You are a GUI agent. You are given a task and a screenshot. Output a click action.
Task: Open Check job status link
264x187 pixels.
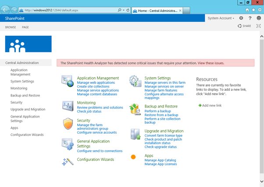pyautogui.click(x=89, y=111)
